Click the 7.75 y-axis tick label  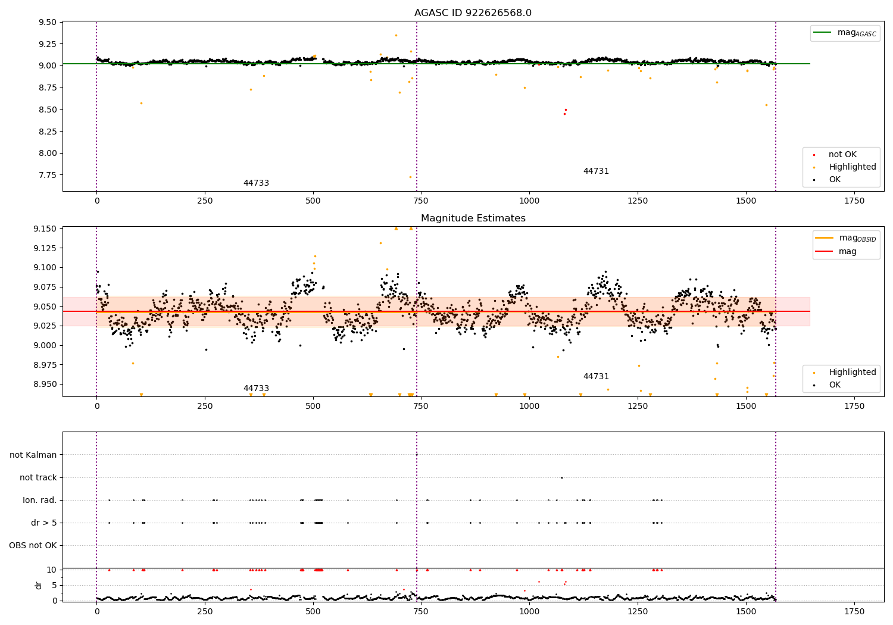click(47, 175)
